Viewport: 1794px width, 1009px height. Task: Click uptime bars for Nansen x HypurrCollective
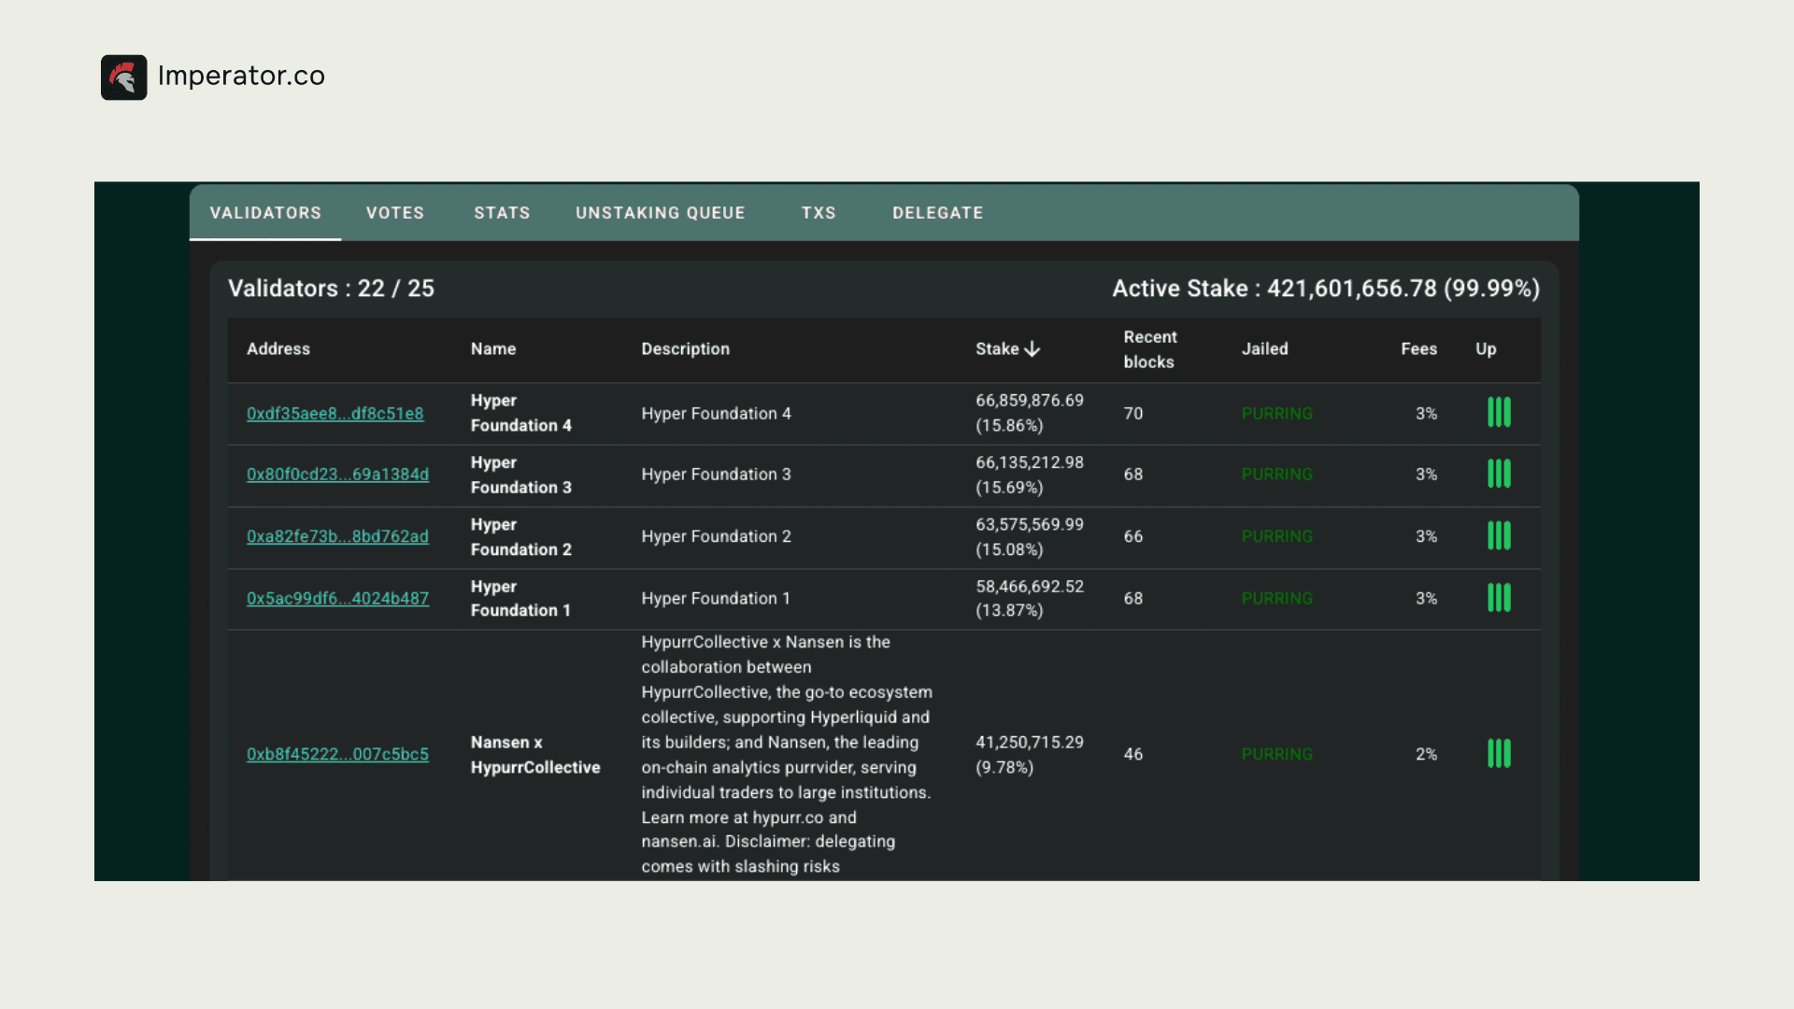tap(1499, 754)
